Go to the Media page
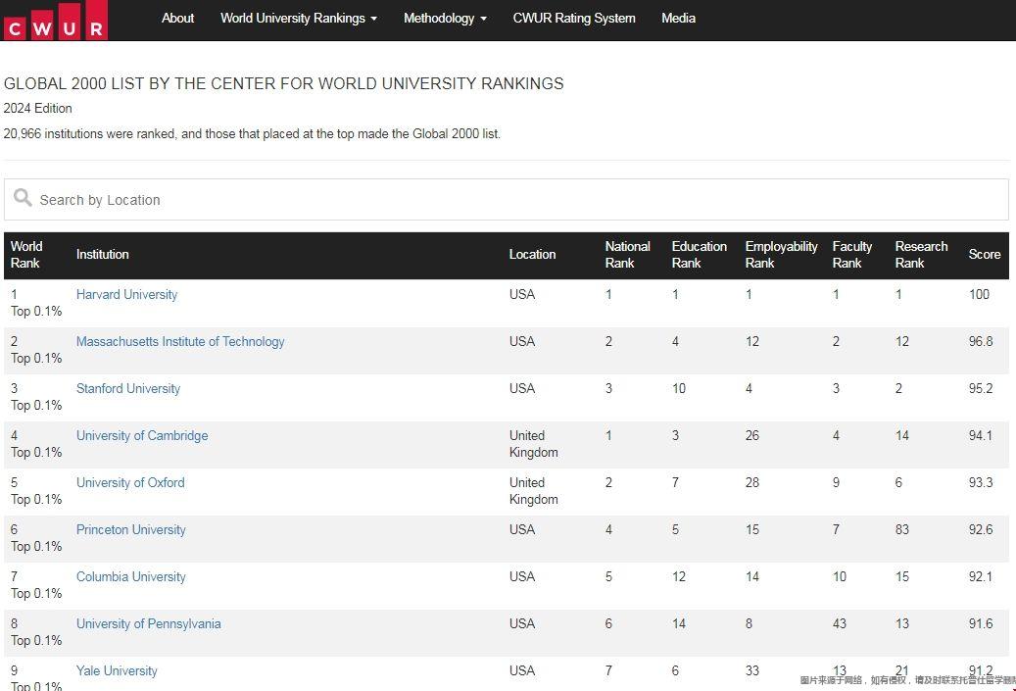This screenshot has height=691, width=1016. point(678,18)
